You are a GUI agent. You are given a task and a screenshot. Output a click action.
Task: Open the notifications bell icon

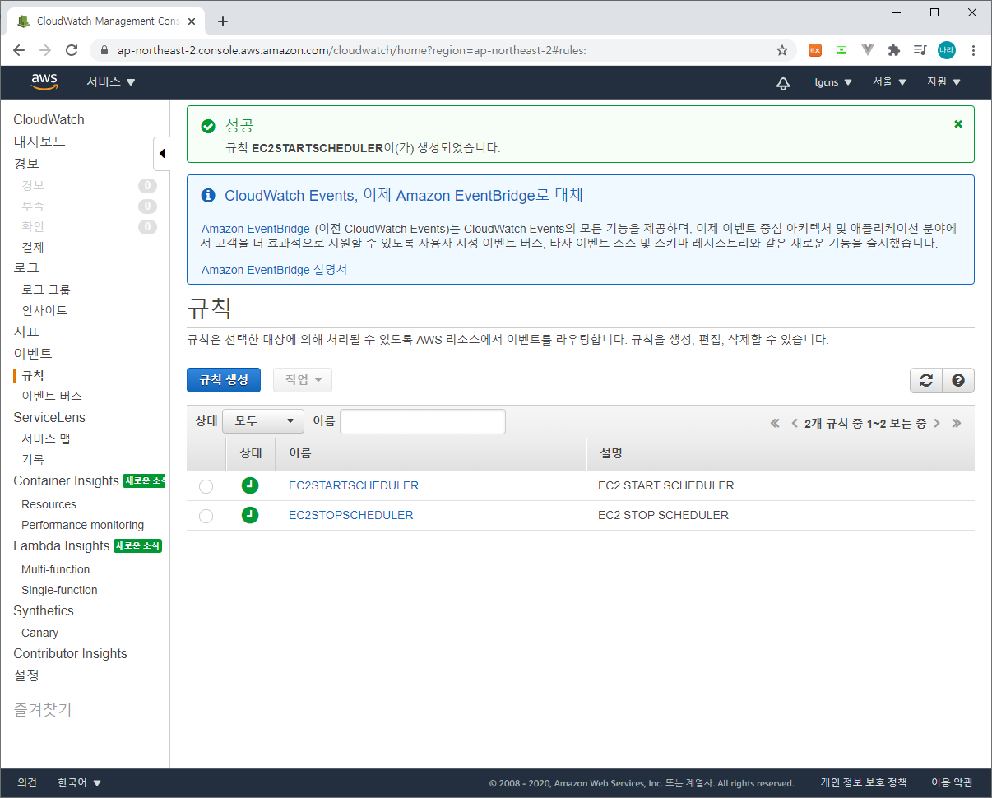pyautogui.click(x=783, y=83)
